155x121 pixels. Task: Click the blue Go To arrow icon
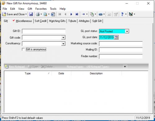[83, 14]
